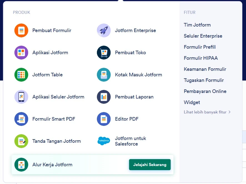Click the Aplikasi Jotform icon

point(21,53)
